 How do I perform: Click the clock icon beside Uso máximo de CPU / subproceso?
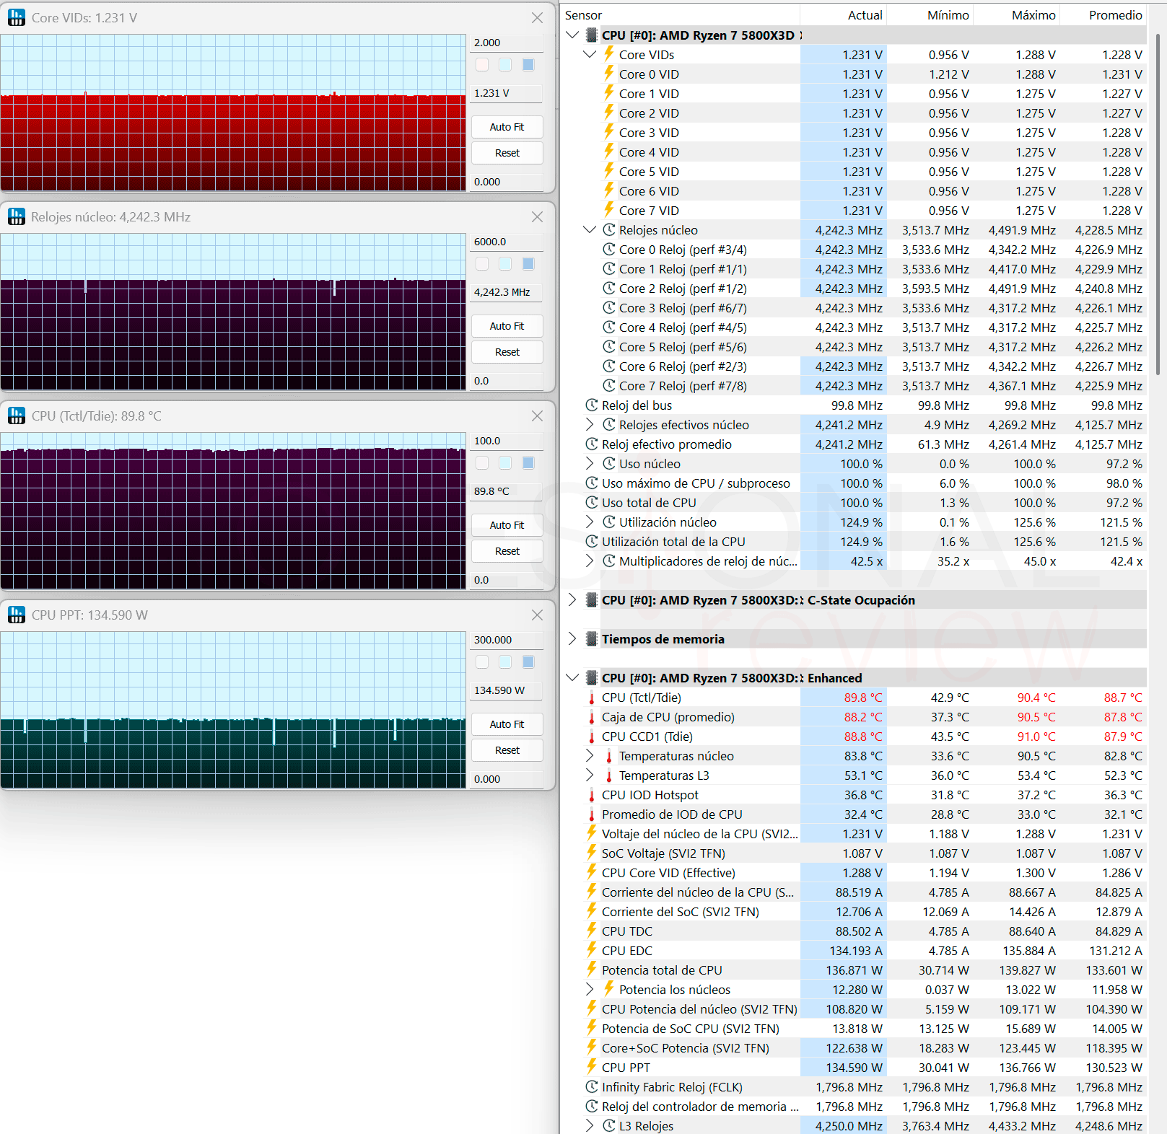pos(592,483)
